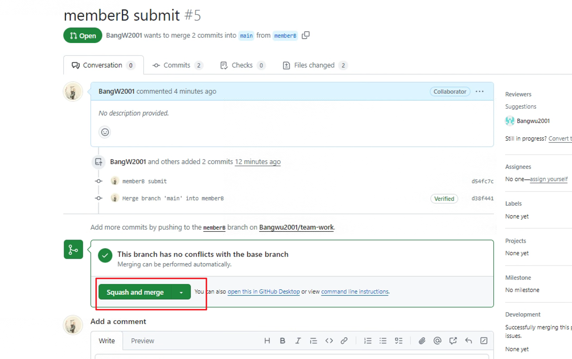Expand merge method dropdown arrow

point(181,292)
